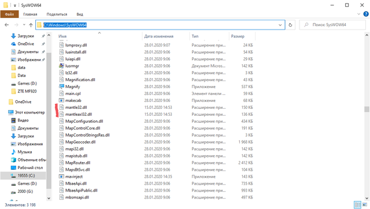
Task: Expand address bar history dropdown
Action: (280, 25)
